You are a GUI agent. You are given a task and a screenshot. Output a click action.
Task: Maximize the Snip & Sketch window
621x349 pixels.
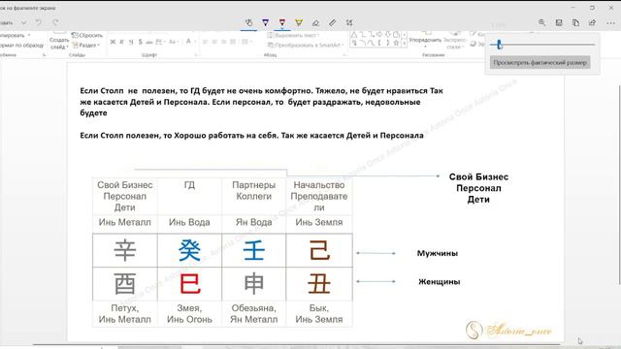point(592,7)
